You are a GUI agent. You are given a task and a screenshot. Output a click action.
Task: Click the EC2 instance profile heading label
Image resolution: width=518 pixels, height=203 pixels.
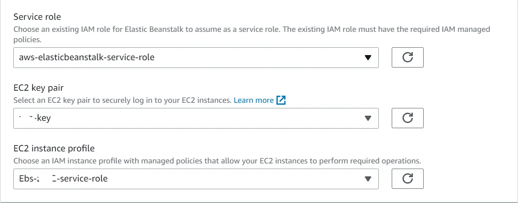(x=54, y=148)
